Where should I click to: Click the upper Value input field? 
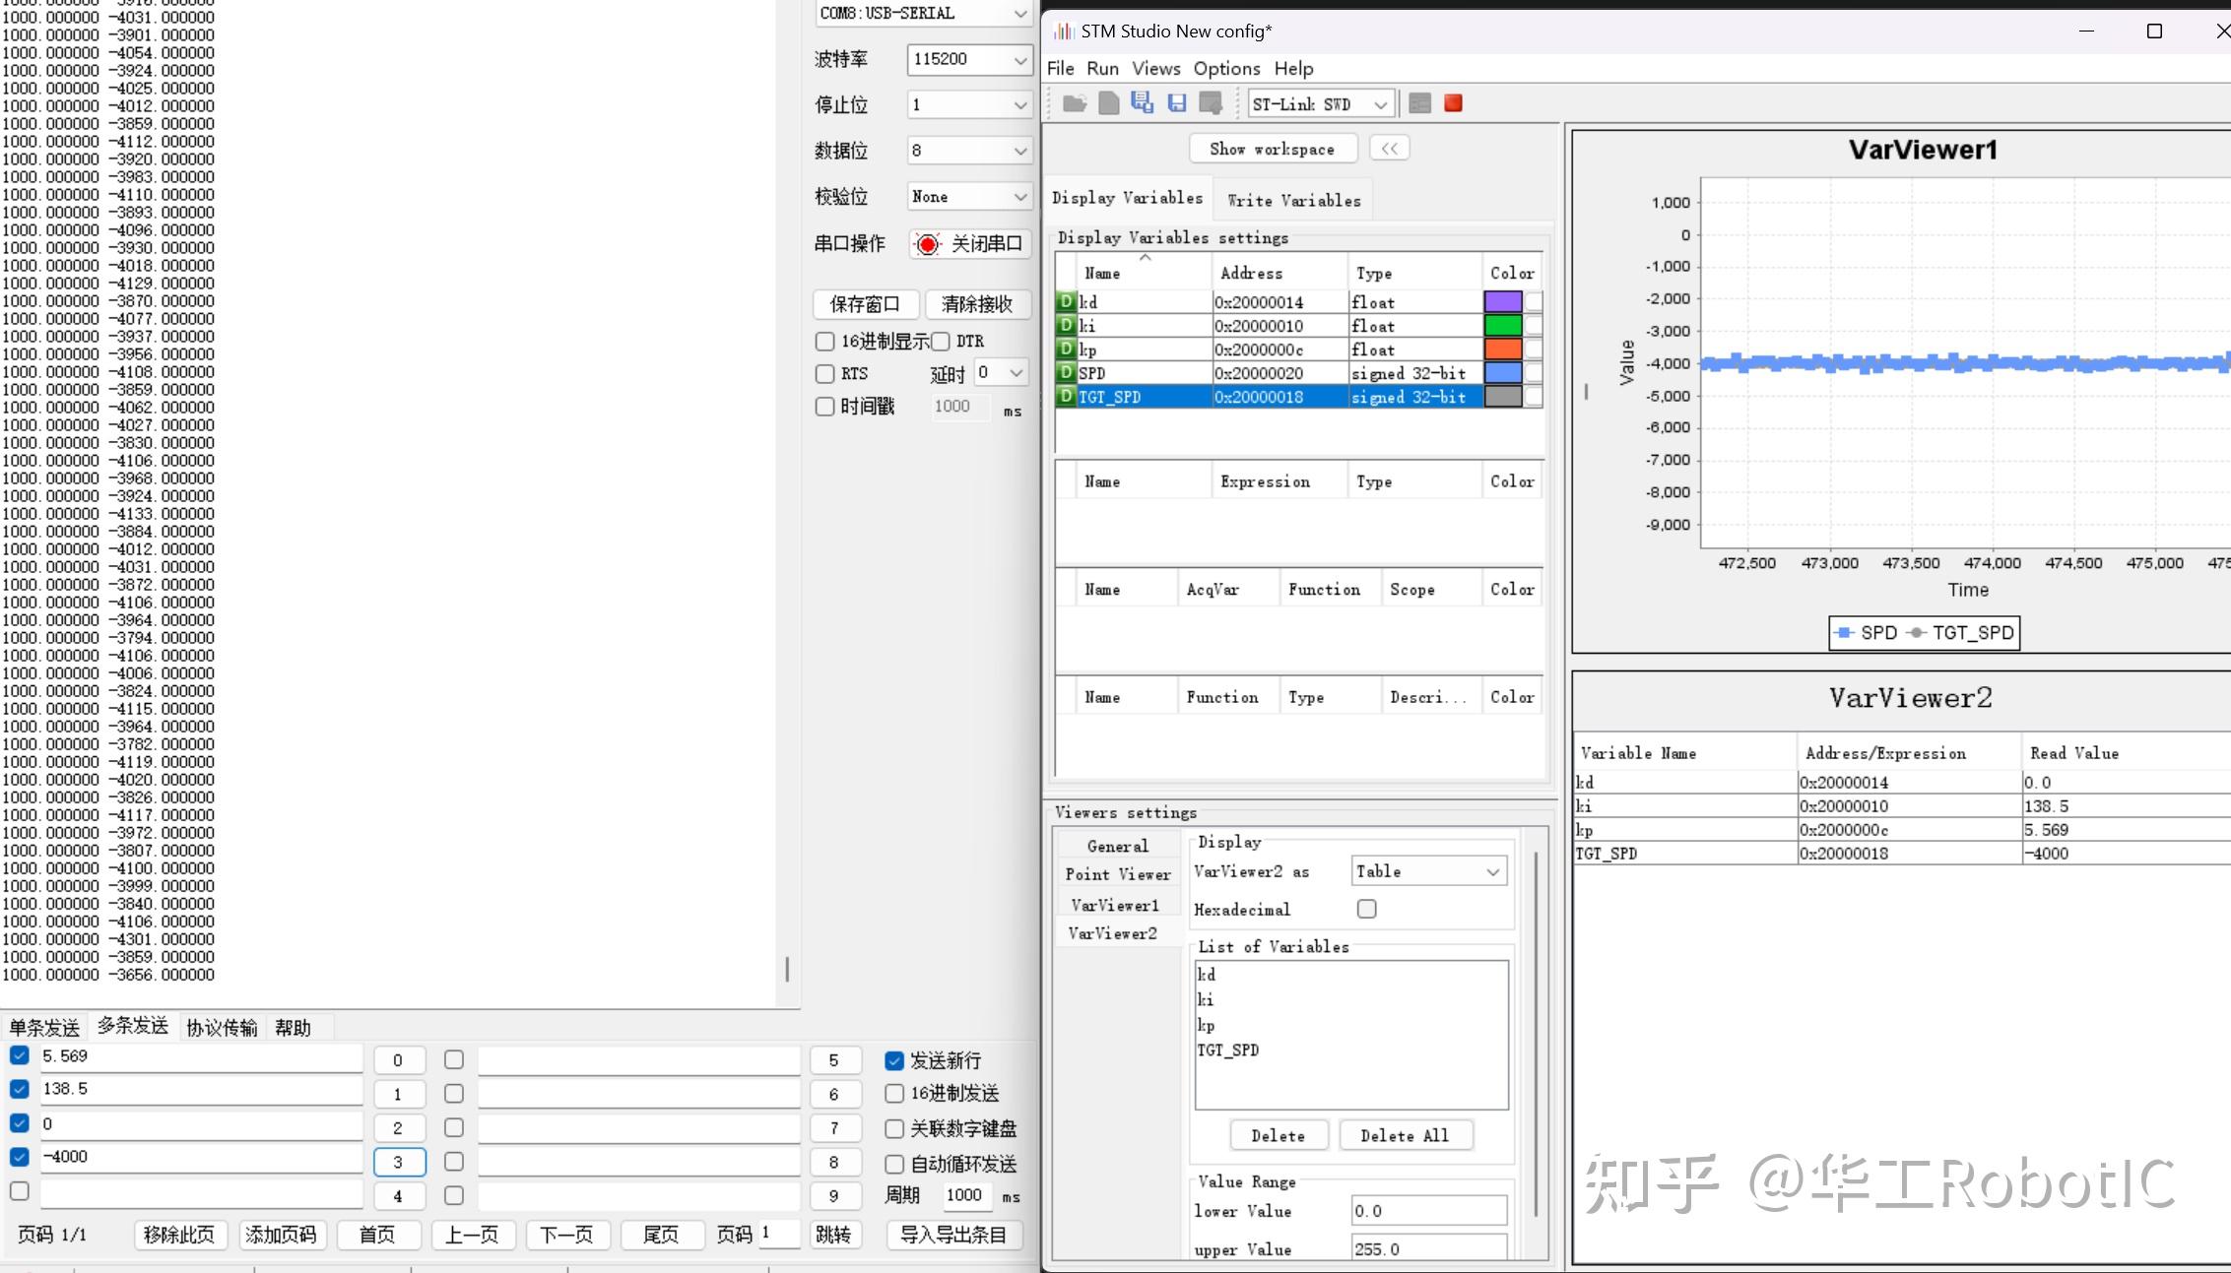click(1427, 1247)
